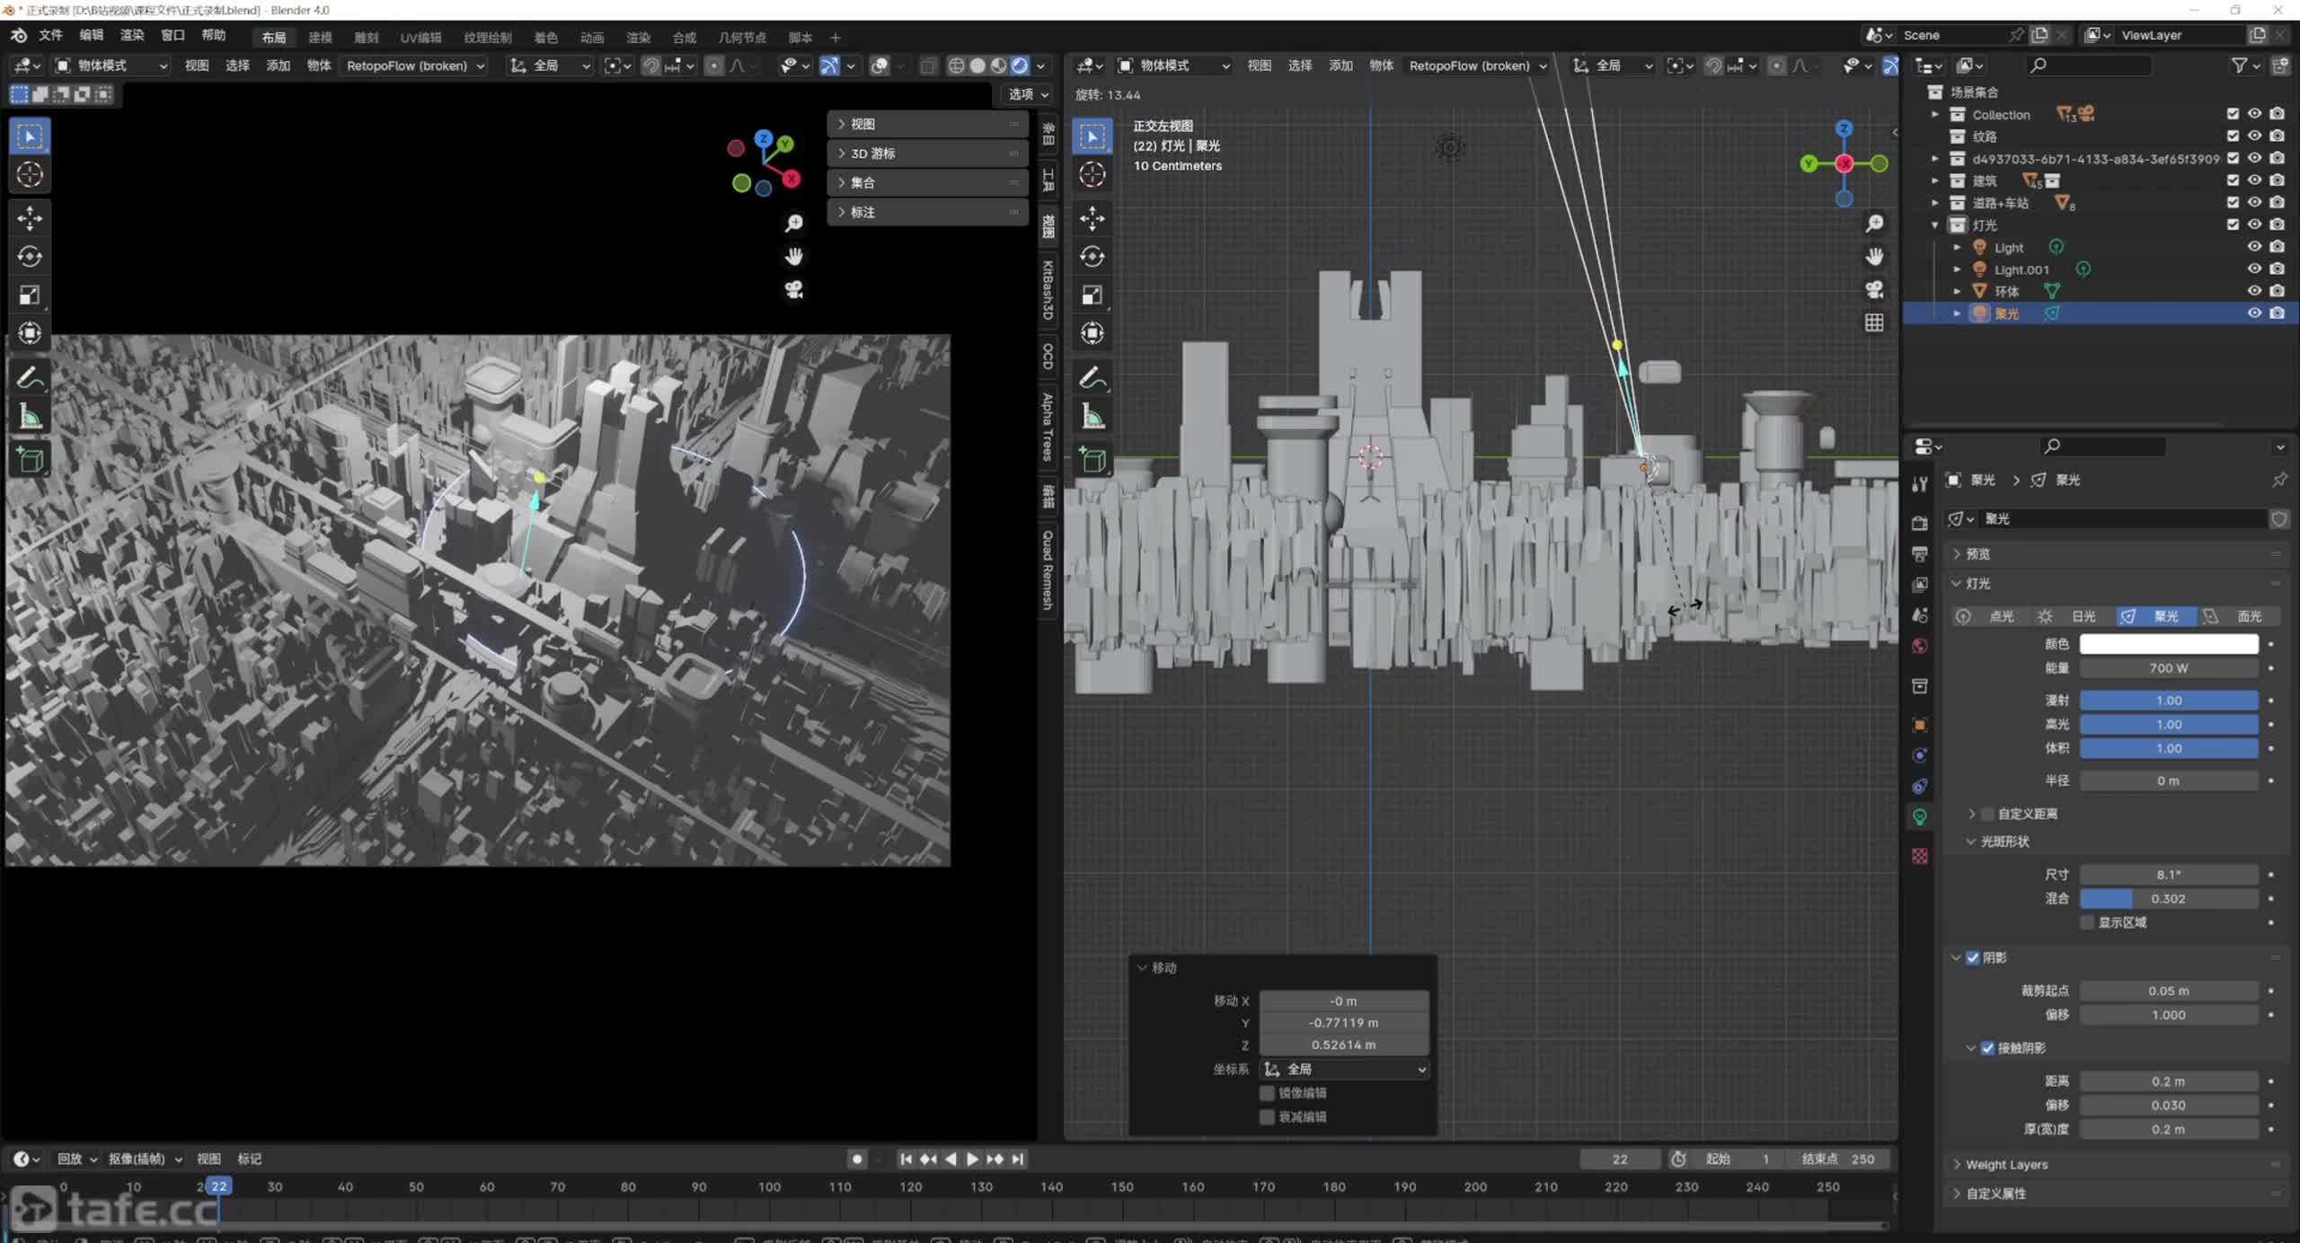
Task: Hide the Light object in viewport
Action: coord(2254,247)
